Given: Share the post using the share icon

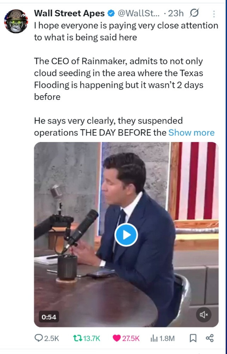Looking at the screenshot, I should [210, 338].
